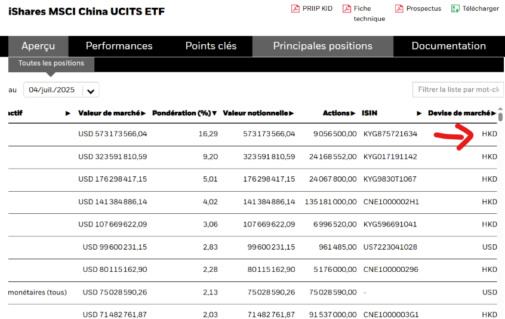Click USD currency in US7223041028 row
The width and height of the screenshot is (505, 319).
click(x=489, y=247)
